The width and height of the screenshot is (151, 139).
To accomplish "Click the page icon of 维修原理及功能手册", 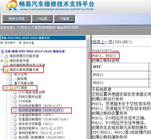I will [x=6, y=56].
